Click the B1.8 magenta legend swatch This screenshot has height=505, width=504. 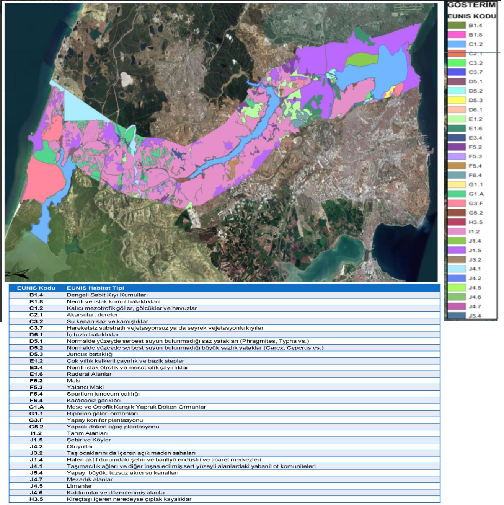coord(457,35)
